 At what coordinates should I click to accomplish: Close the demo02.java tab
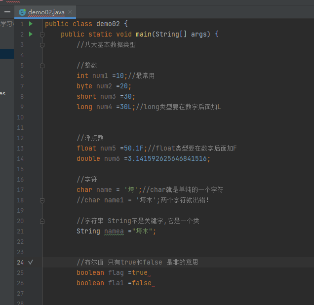(70, 12)
